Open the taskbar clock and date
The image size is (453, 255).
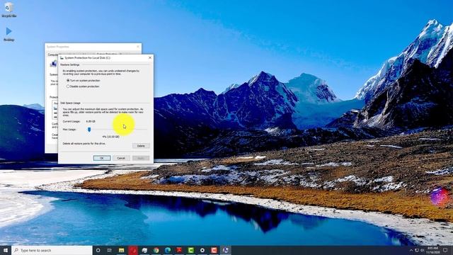click(x=432, y=250)
